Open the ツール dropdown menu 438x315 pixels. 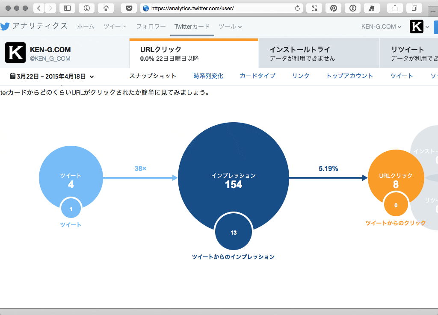pyautogui.click(x=230, y=26)
